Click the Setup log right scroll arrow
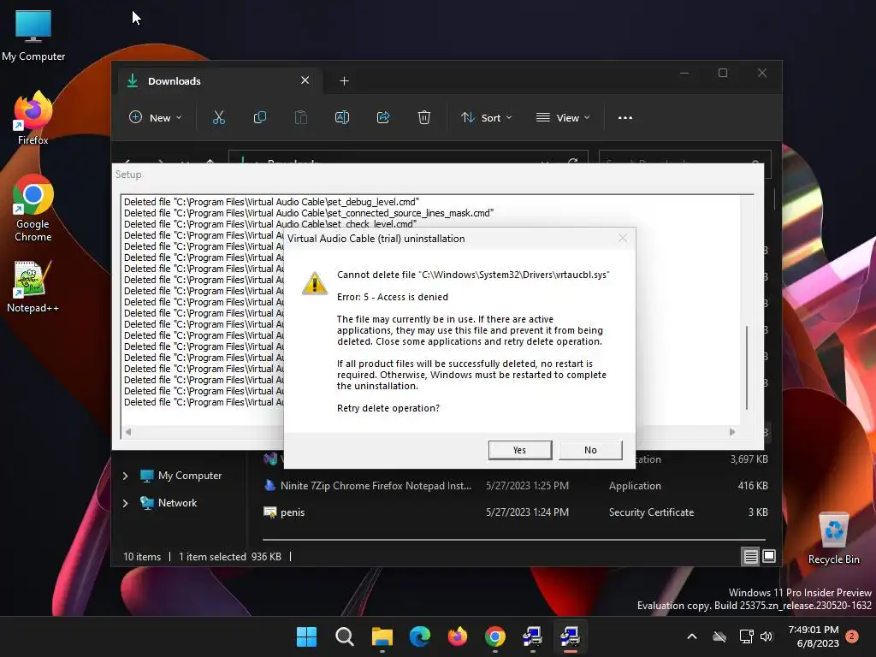The height and width of the screenshot is (657, 876). pyautogui.click(x=732, y=432)
